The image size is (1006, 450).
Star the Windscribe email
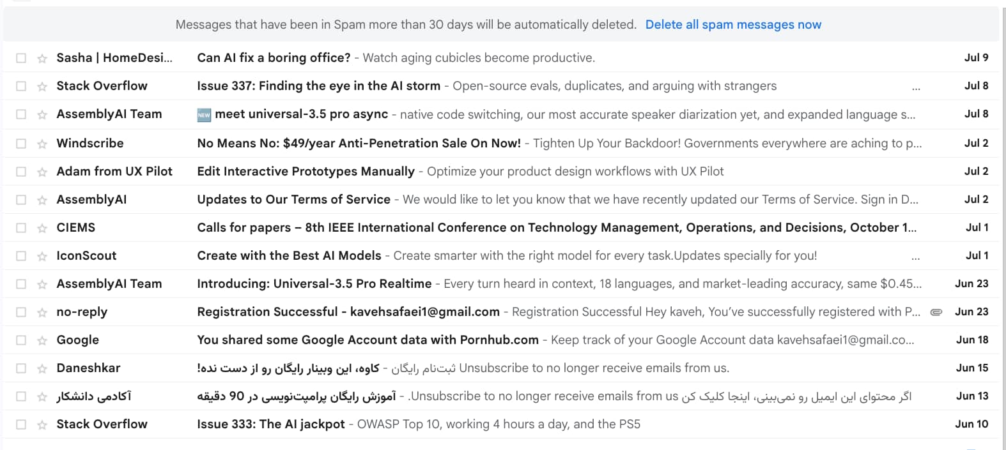click(x=42, y=144)
